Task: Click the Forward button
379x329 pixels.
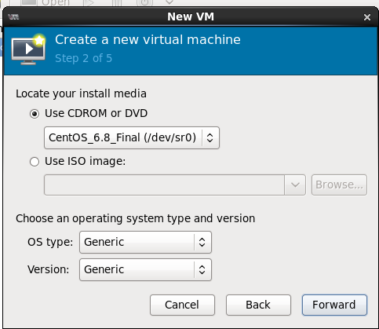Action: [334, 305]
